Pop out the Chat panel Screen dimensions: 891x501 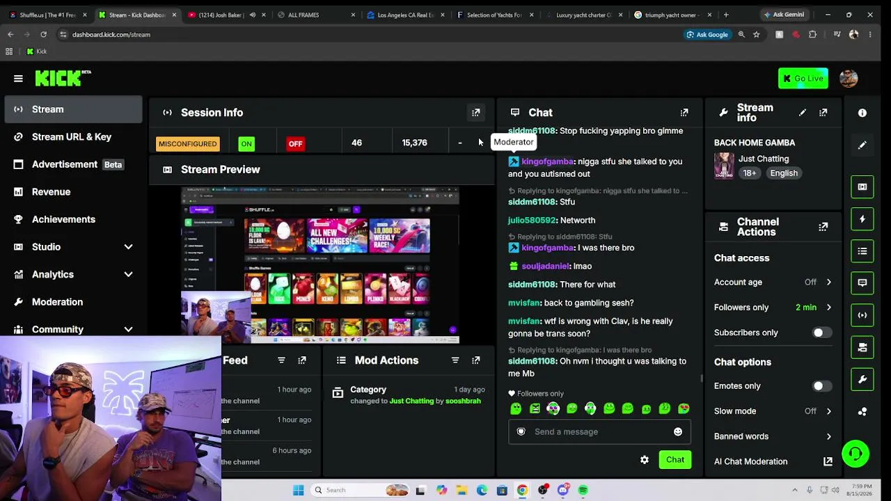coord(684,113)
